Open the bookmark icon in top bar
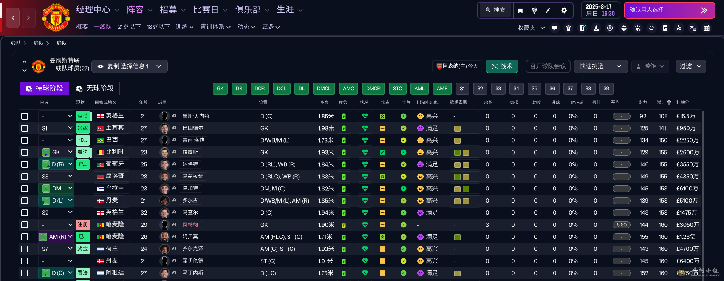The width and height of the screenshot is (724, 281). coord(520,10)
